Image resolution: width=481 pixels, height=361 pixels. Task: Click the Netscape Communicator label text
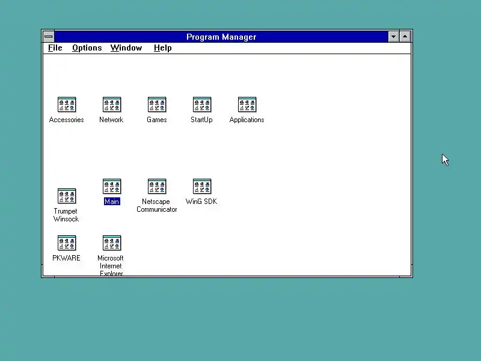[156, 205]
